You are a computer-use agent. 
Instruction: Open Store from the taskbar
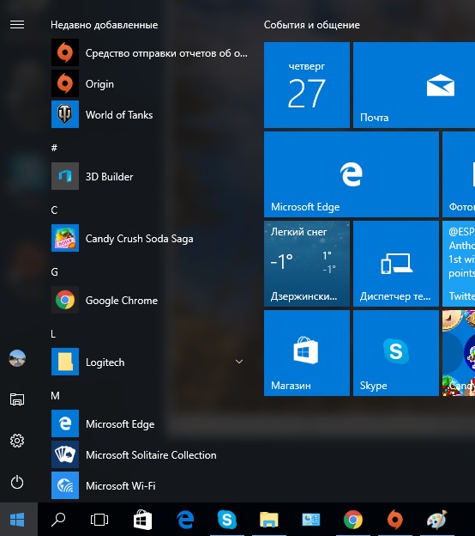(x=142, y=520)
